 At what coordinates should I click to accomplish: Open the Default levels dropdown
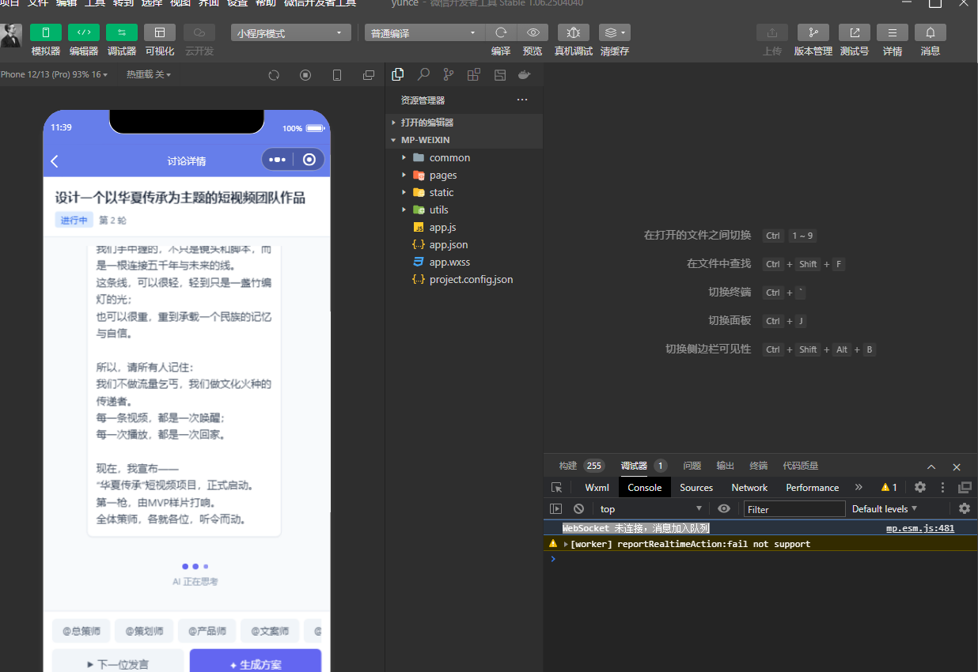point(885,508)
